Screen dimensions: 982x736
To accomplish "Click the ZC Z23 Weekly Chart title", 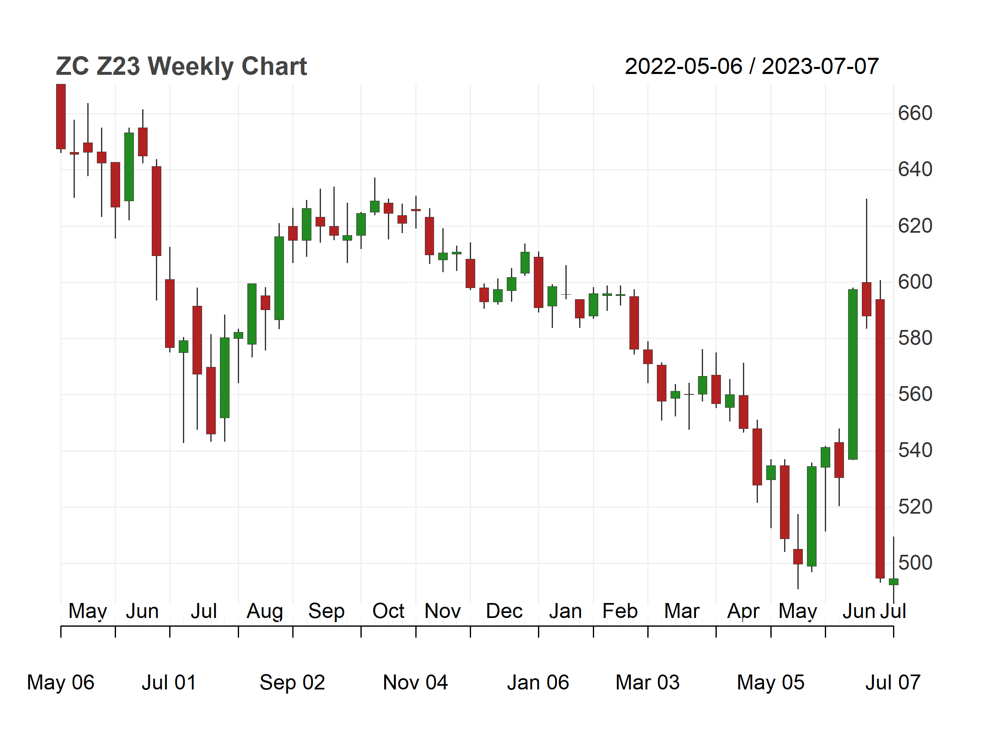I will pyautogui.click(x=181, y=66).
